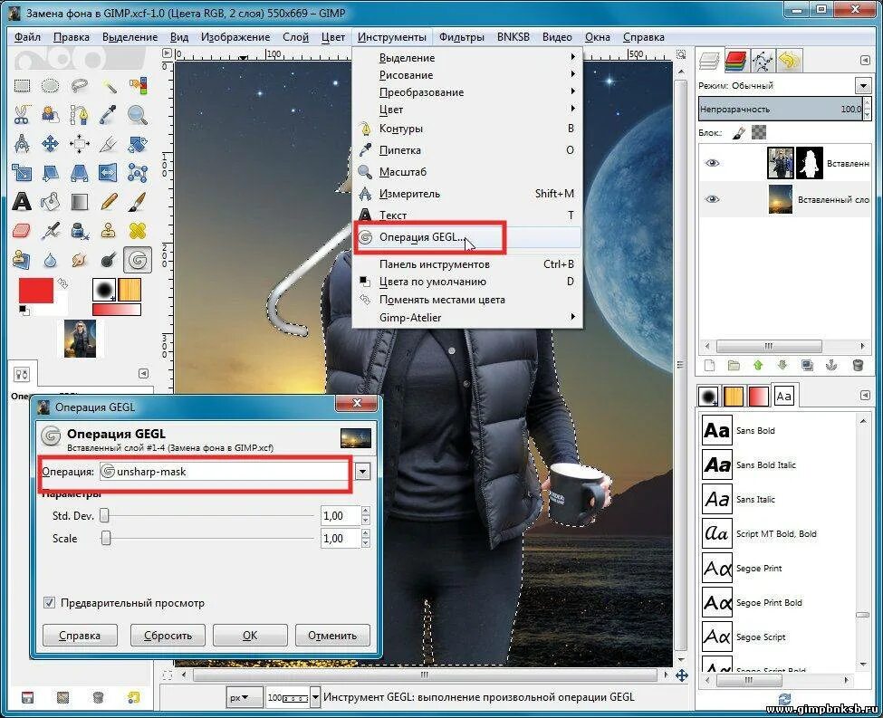Open the Фильтры menu
The image size is (883, 718).
[x=461, y=37]
